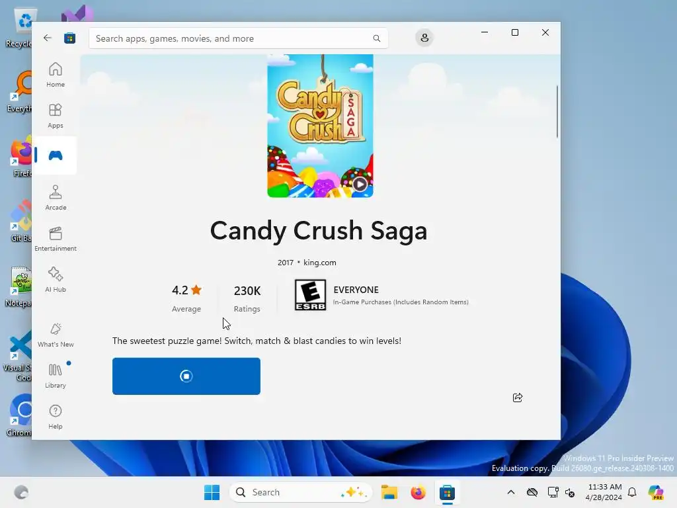Viewport: 677px width, 508px height.
Task: Open File Explorer from taskbar
Action: (x=389, y=492)
